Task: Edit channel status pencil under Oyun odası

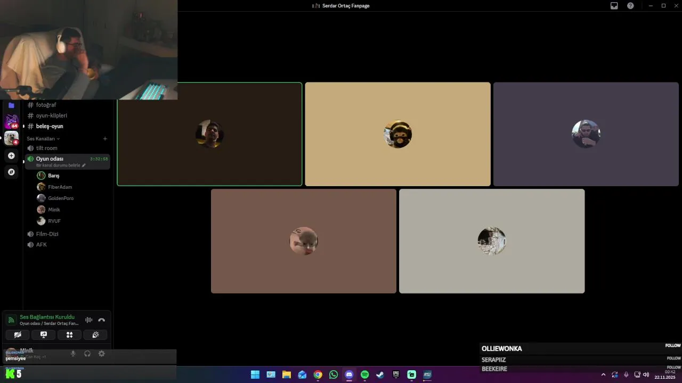Action: point(84,165)
